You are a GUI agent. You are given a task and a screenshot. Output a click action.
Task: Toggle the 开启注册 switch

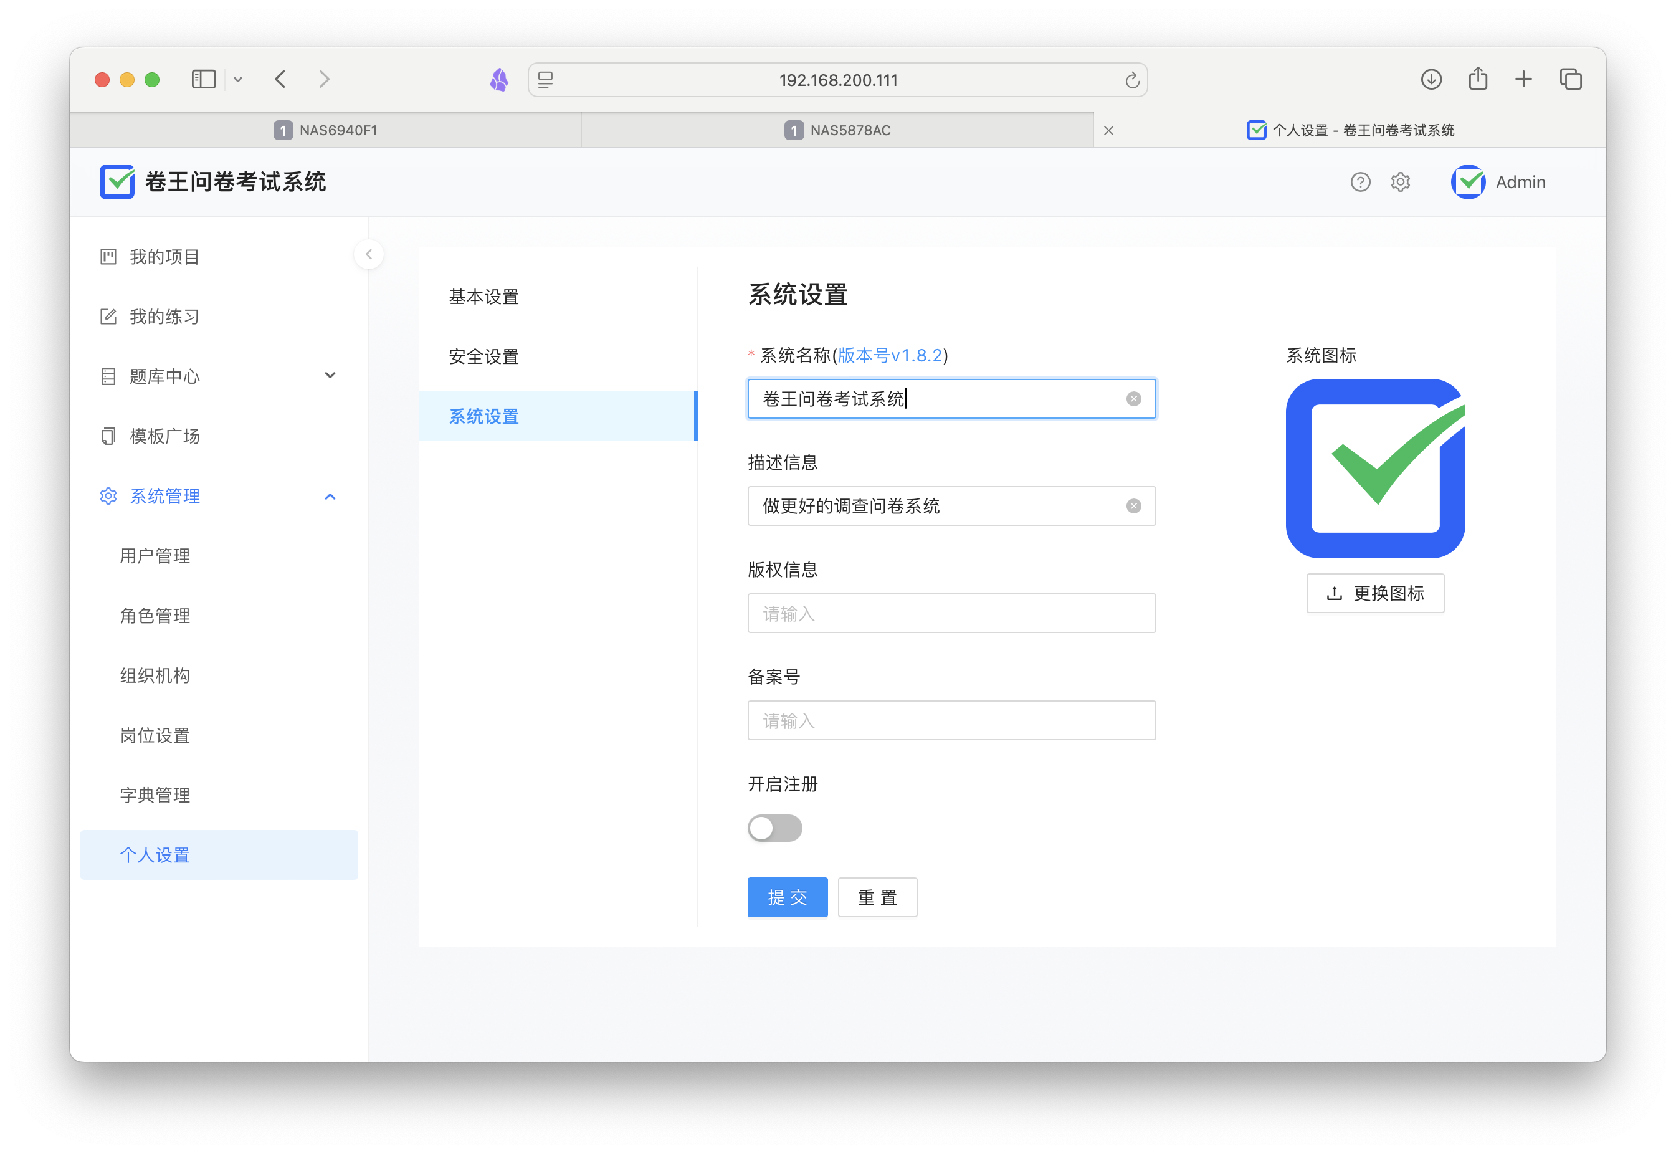pos(775,829)
